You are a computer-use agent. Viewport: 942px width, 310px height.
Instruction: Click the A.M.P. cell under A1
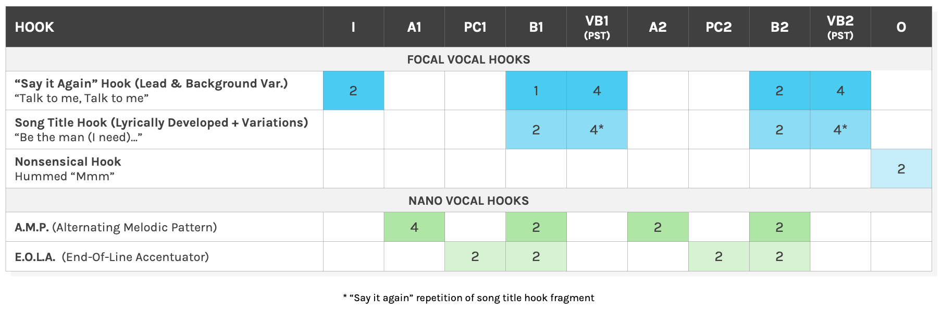[x=414, y=227]
